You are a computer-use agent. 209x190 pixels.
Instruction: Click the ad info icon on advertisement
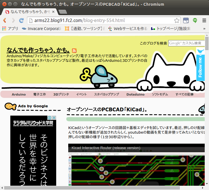tap(49, 118)
